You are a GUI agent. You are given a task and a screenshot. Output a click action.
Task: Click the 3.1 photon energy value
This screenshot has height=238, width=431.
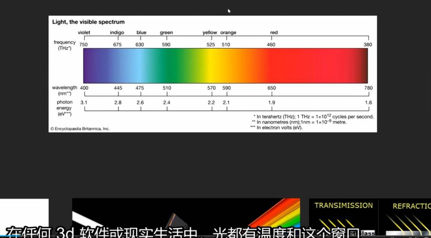[84, 102]
